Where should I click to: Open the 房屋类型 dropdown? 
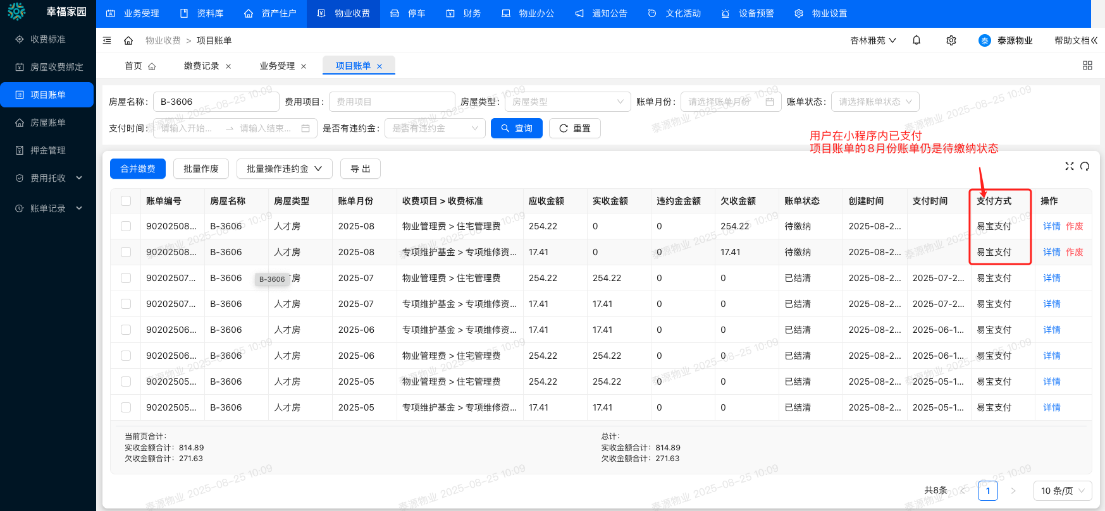pos(567,102)
